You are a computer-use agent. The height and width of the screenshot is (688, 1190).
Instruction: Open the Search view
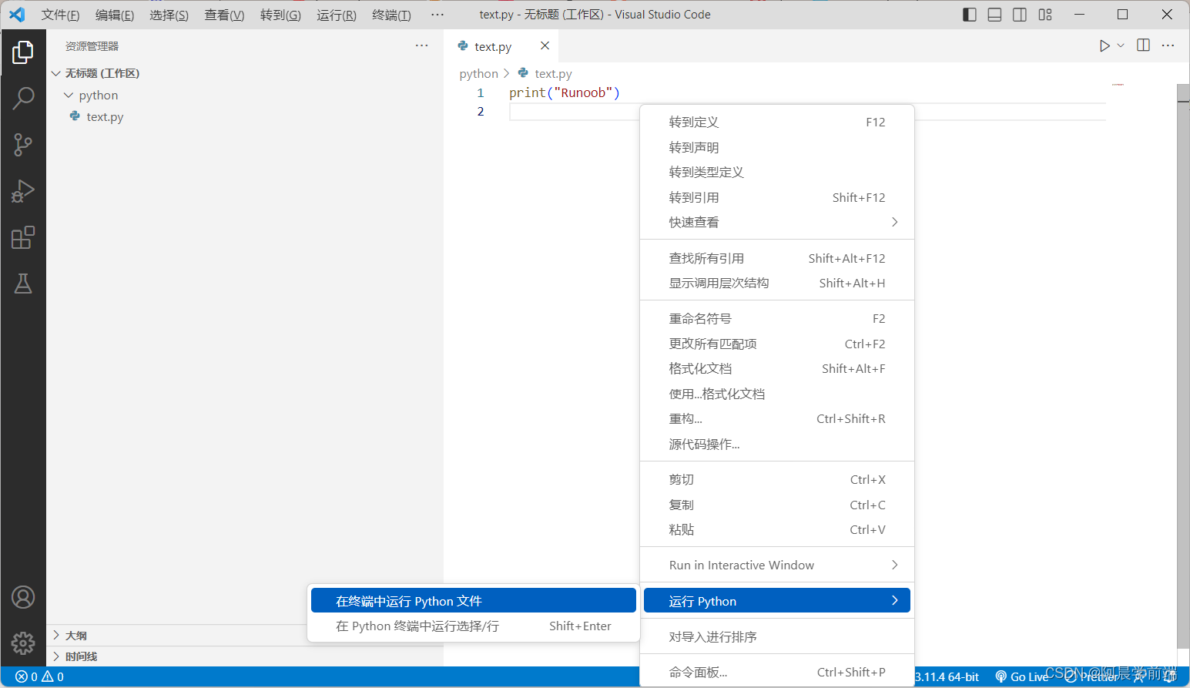point(23,99)
